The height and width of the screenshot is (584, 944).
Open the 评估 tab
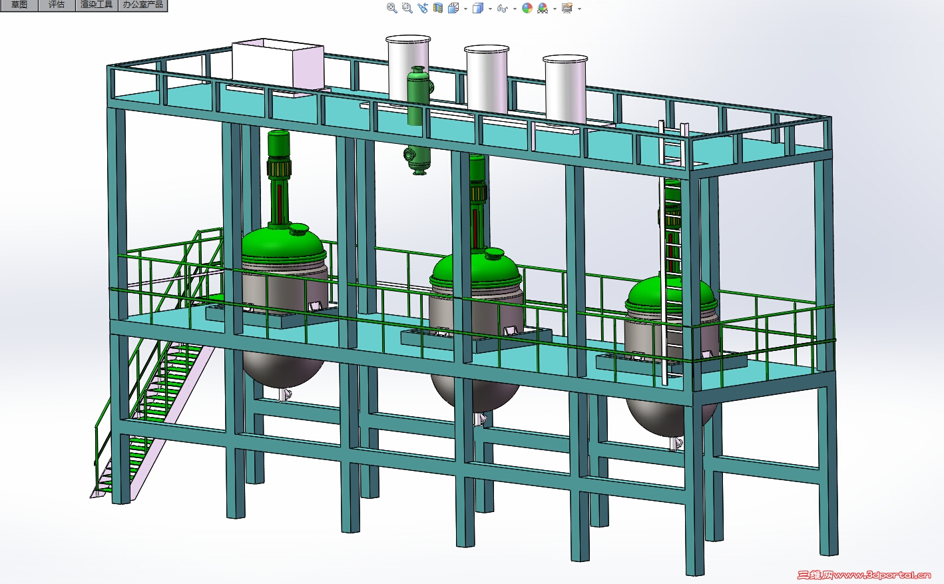pyautogui.click(x=57, y=5)
